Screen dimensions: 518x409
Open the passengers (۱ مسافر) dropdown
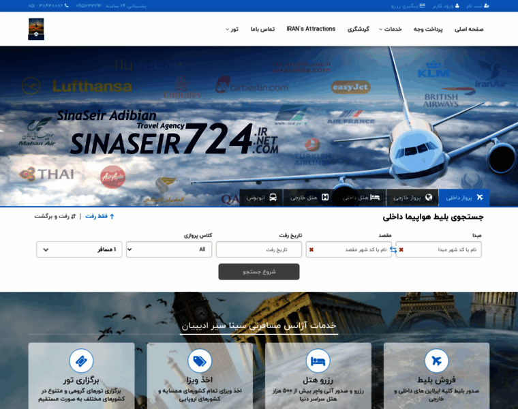79,249
